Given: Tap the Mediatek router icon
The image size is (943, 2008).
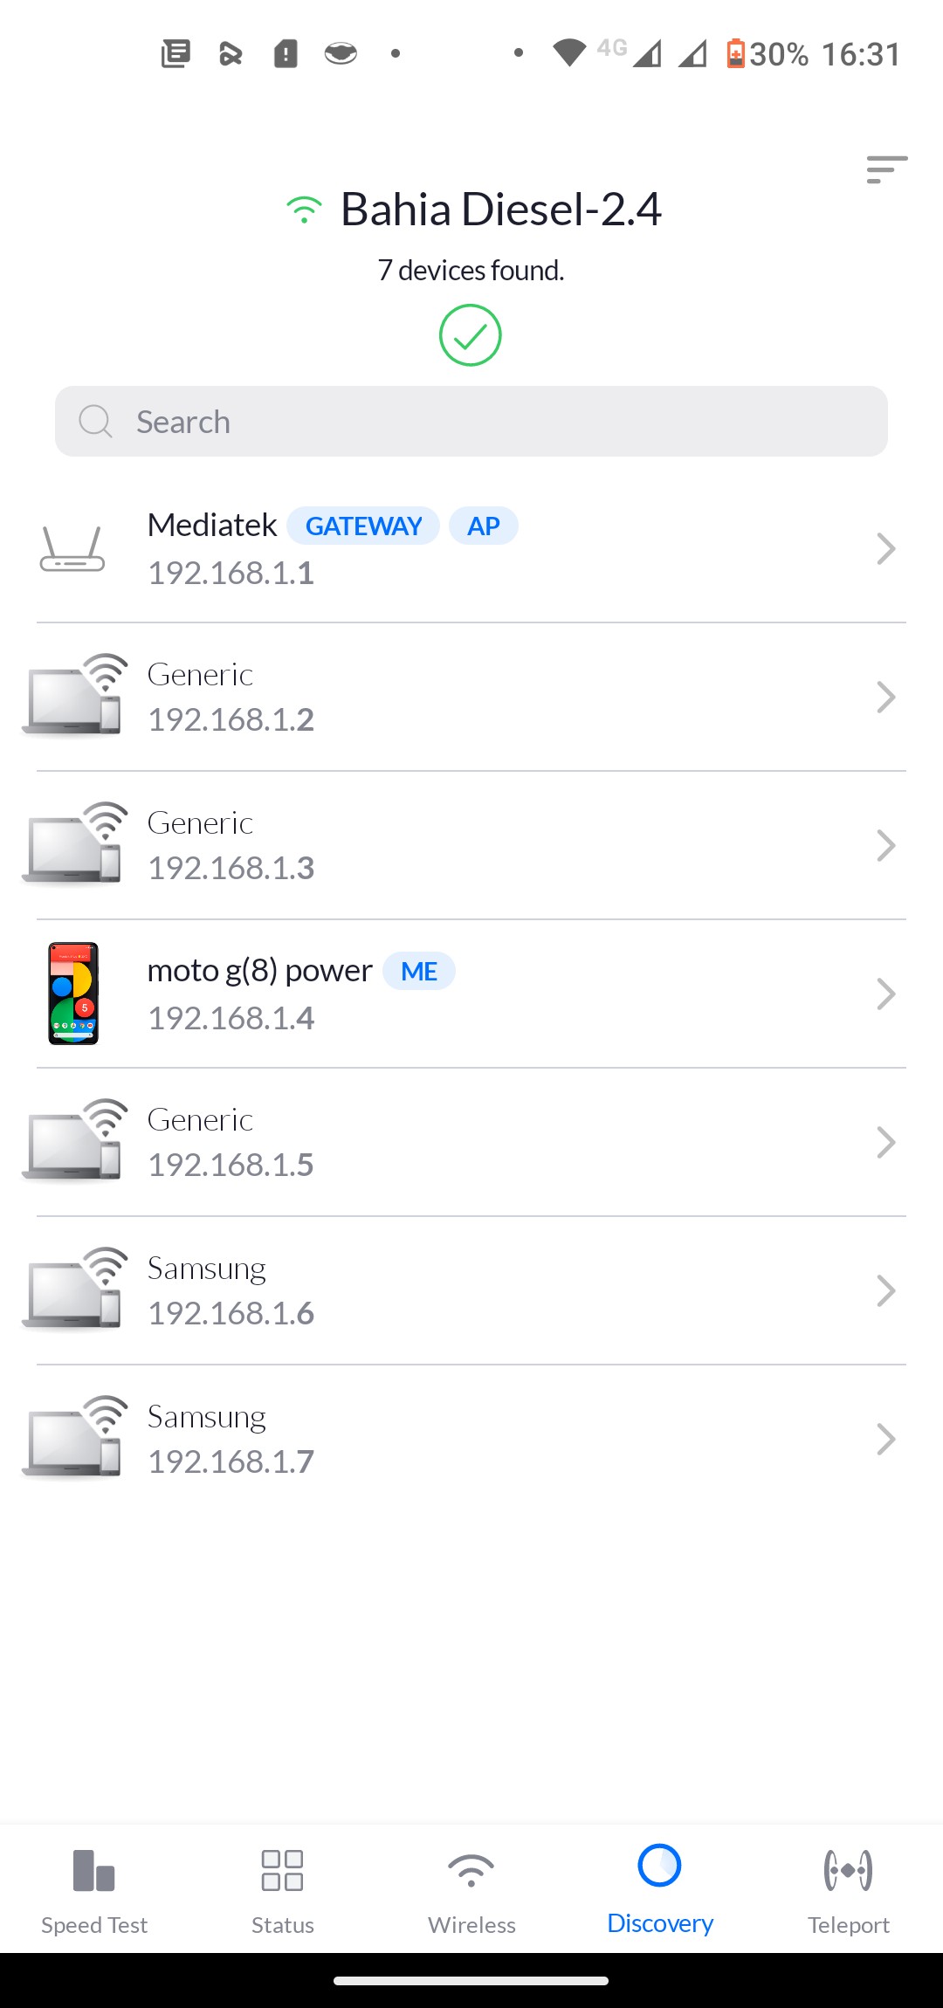Looking at the screenshot, I should (x=72, y=549).
